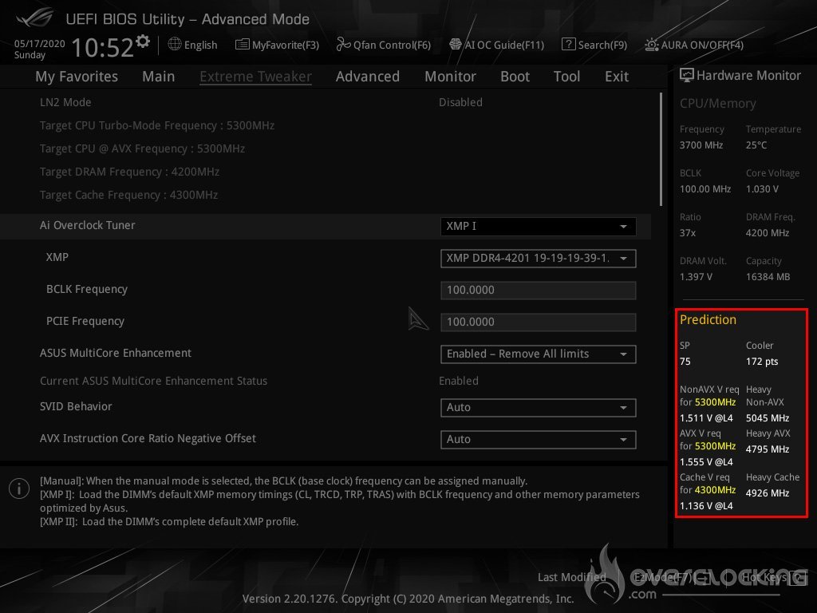
Task: Click the Heavy Cache 4926 MHz value
Action: (768, 493)
